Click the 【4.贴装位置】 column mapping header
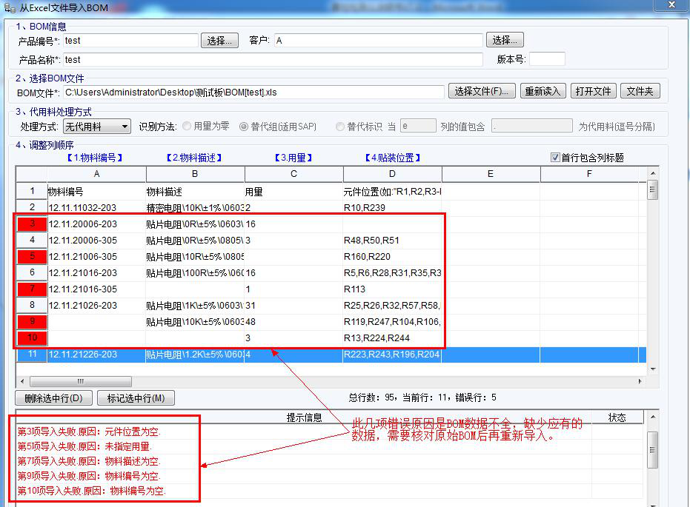 (x=392, y=156)
